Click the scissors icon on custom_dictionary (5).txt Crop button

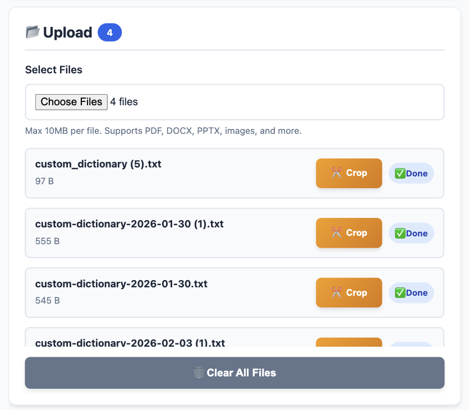335,173
